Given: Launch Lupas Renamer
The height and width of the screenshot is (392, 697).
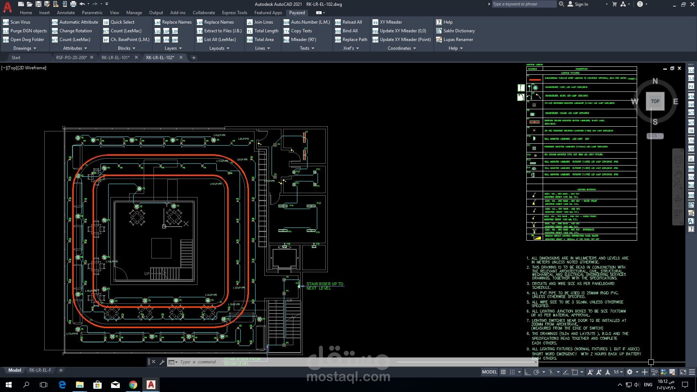Looking at the screenshot, I should pyautogui.click(x=455, y=40).
